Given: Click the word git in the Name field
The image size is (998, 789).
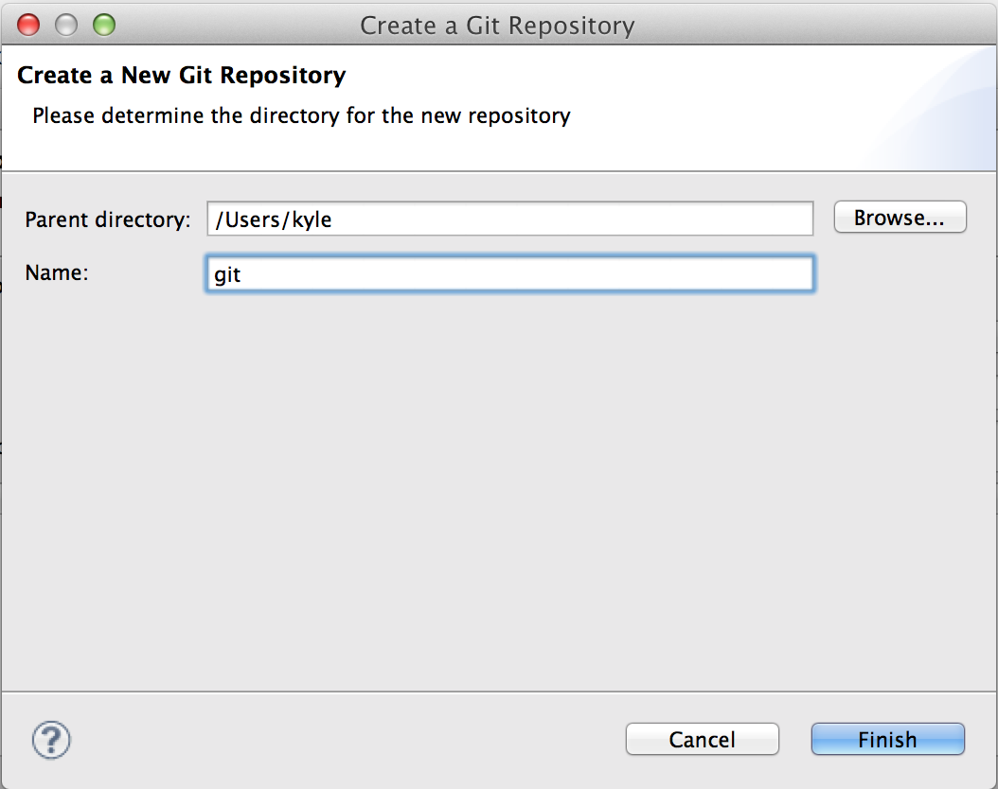Looking at the screenshot, I should [x=227, y=275].
